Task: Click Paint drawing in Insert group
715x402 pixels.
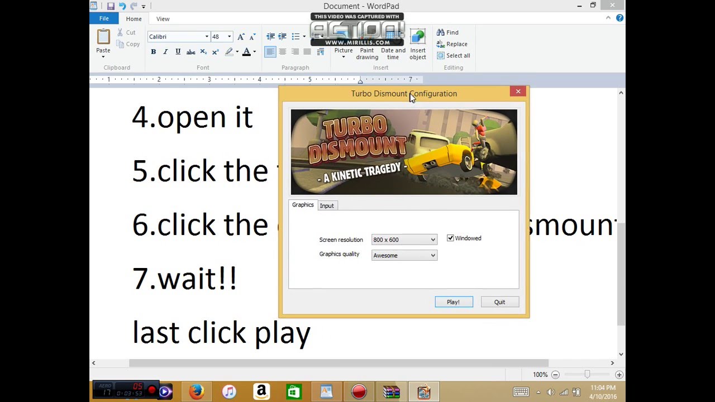Action: (367, 45)
